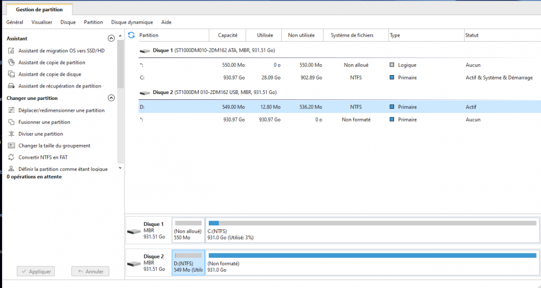
Task: Start the partition recovery wizard icon
Action: pos(11,86)
